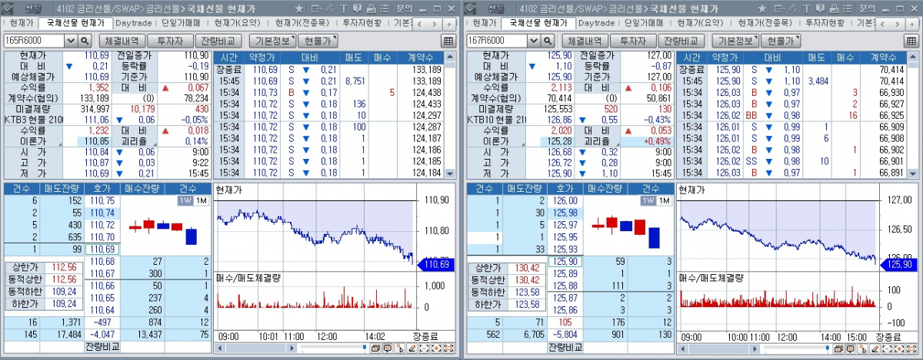Click the 167R6000 code input field
This screenshot has height=360, width=923.
[497, 40]
